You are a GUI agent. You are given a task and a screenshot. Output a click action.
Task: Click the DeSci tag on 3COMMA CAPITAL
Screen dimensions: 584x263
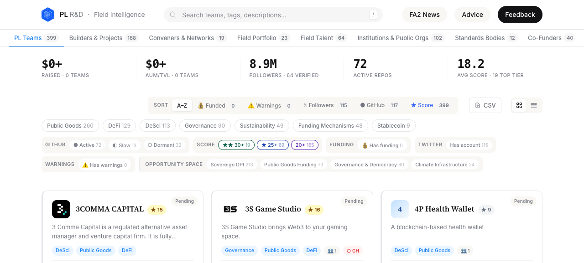point(63,251)
